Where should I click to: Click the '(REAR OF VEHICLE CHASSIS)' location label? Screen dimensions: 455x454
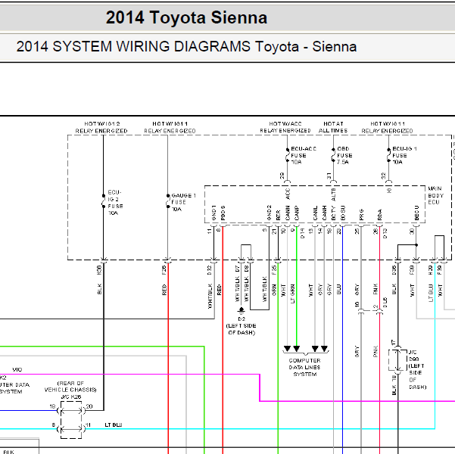point(70,387)
